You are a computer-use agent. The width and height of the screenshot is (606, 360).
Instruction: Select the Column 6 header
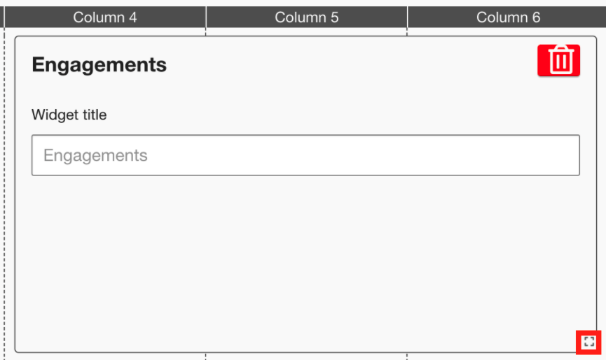508,17
